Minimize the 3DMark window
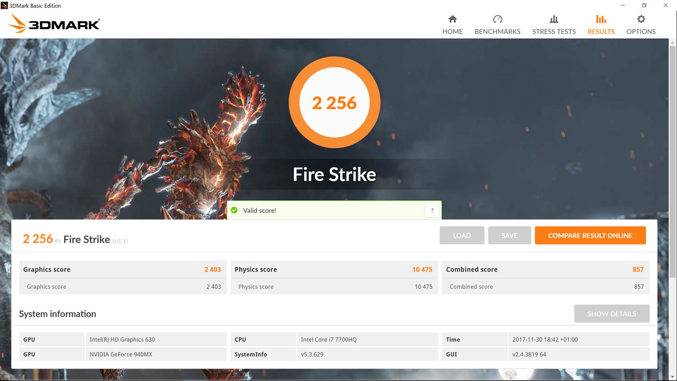677x381 pixels. click(623, 6)
